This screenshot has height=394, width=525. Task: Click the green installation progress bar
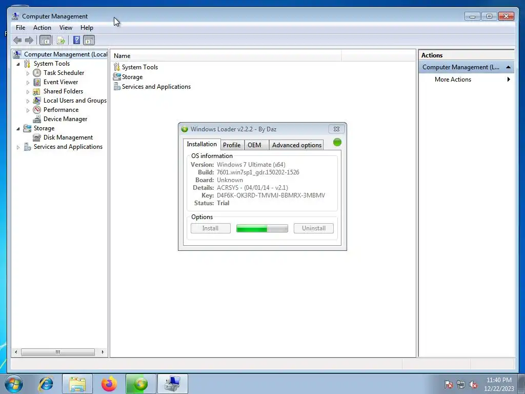click(x=262, y=228)
